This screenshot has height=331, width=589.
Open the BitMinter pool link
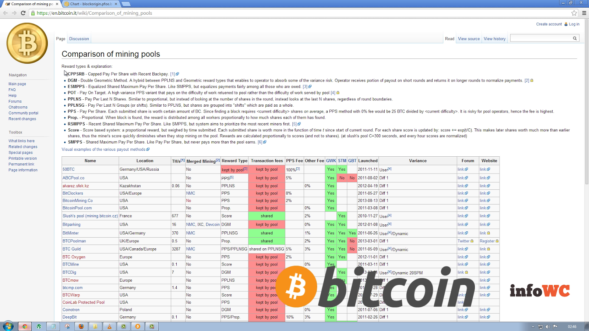point(71,233)
